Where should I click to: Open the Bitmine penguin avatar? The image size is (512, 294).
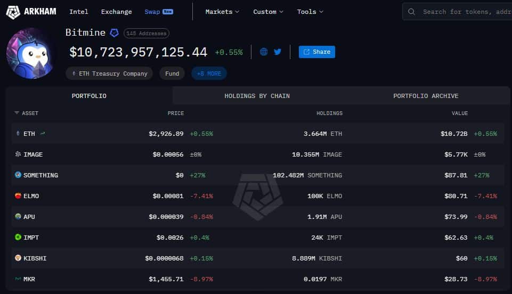[31, 53]
